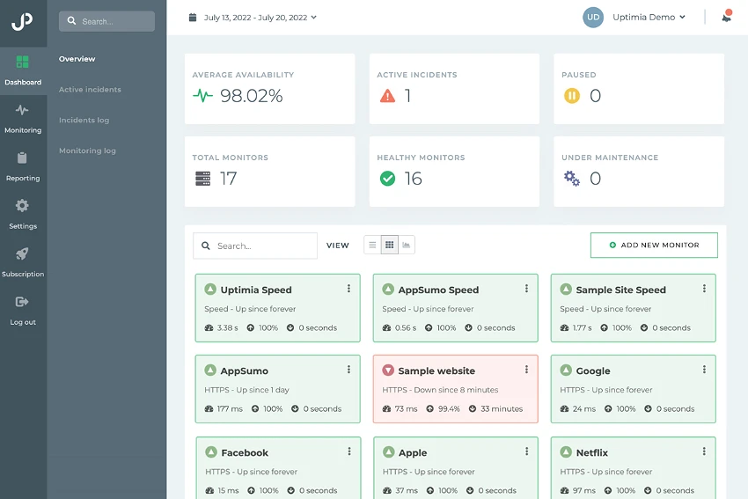Open the options menu for the AppSumo monitor
The image size is (748, 499).
click(x=348, y=370)
